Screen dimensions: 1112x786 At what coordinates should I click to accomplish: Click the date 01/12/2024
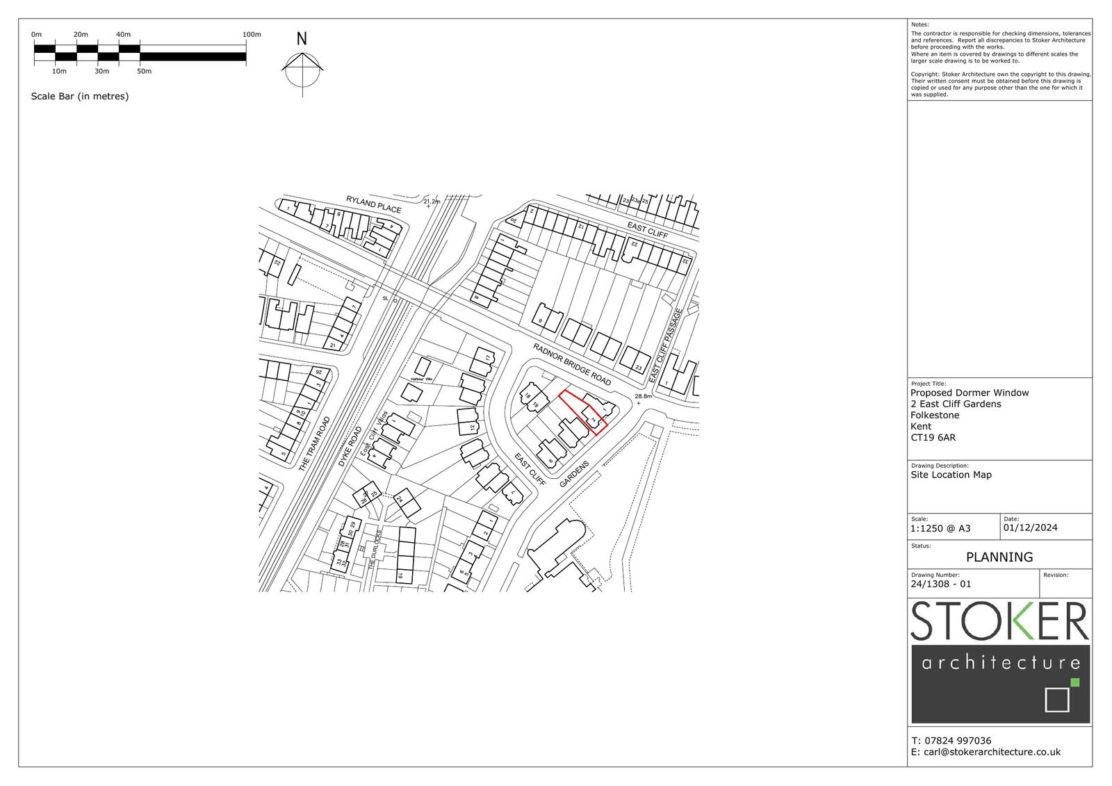click(1030, 527)
